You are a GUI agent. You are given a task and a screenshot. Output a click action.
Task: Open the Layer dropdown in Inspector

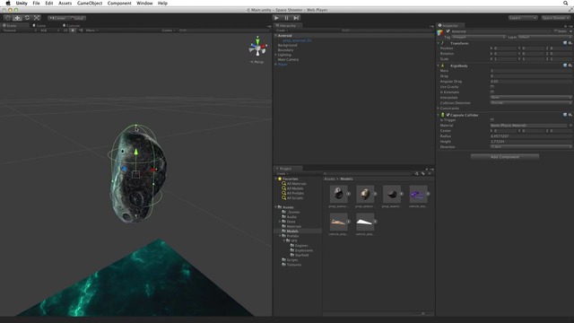(x=544, y=37)
